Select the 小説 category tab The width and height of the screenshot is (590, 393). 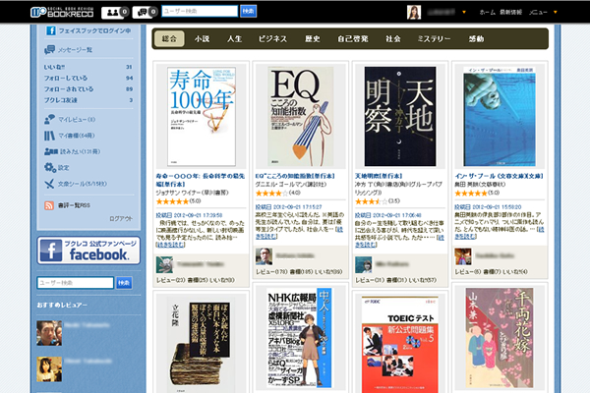202,39
